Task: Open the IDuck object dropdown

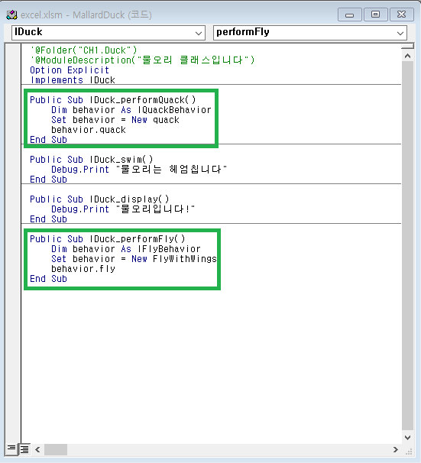Action: (108, 33)
